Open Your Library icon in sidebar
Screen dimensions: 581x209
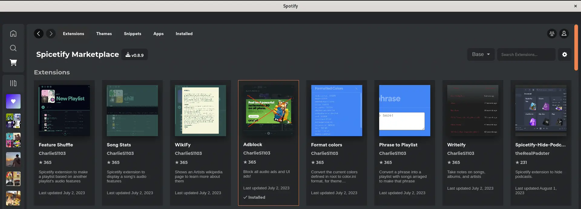coord(13,83)
